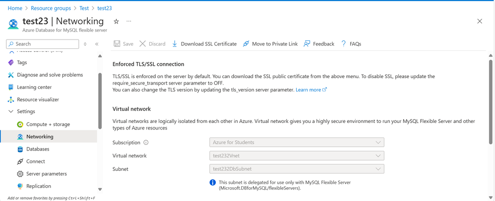495x201 pixels.
Task: Click the Download SSL Certificate icon
Action: [x=175, y=44]
